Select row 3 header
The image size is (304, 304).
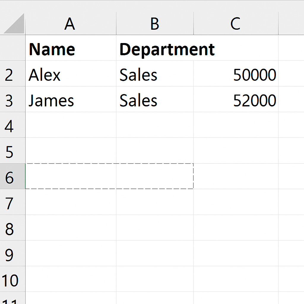point(9,100)
